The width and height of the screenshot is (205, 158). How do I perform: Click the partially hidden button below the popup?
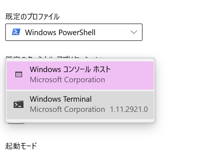[17, 123]
